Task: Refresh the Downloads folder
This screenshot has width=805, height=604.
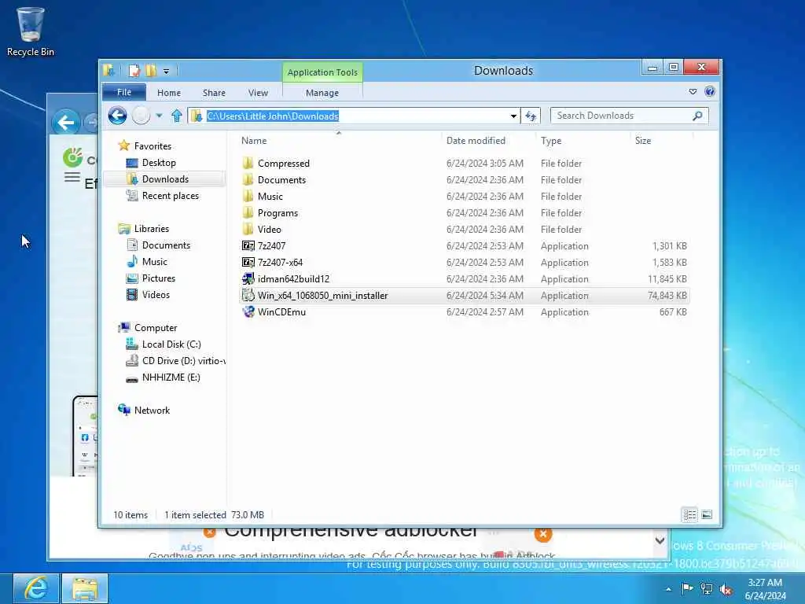Action: point(531,116)
